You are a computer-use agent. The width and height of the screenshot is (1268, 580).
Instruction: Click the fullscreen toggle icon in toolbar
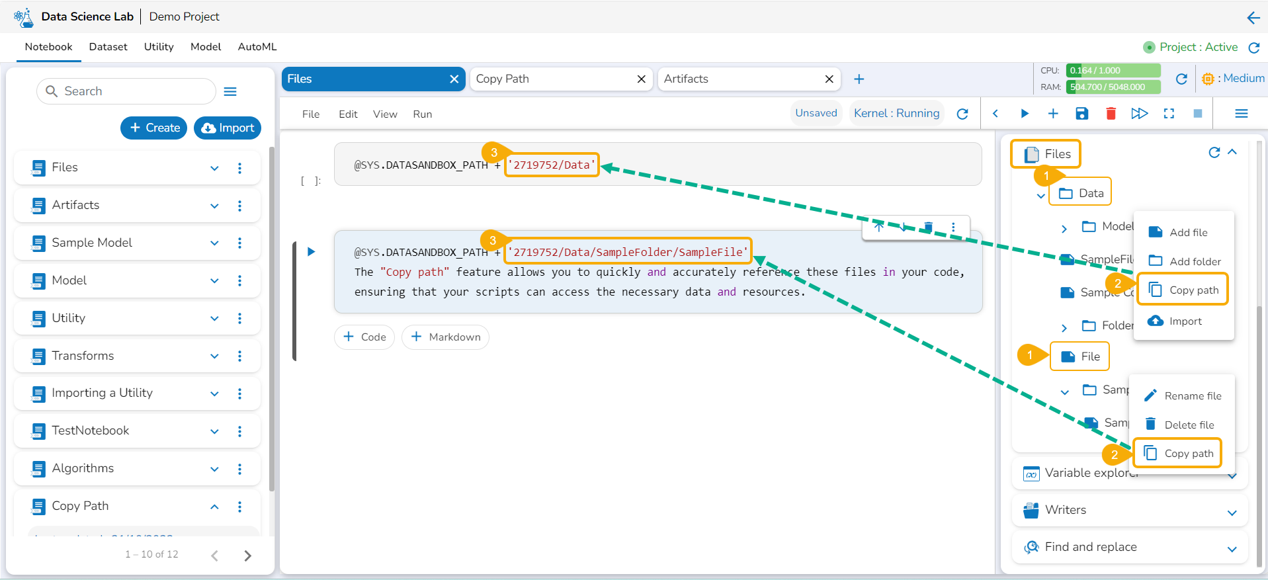(1169, 114)
